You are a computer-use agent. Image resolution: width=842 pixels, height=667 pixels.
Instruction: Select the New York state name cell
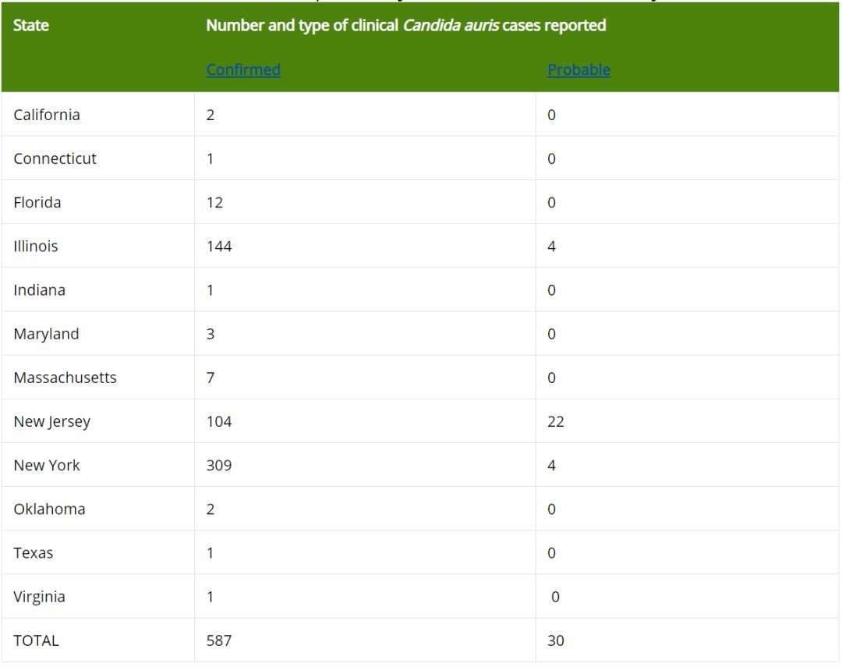(x=47, y=466)
